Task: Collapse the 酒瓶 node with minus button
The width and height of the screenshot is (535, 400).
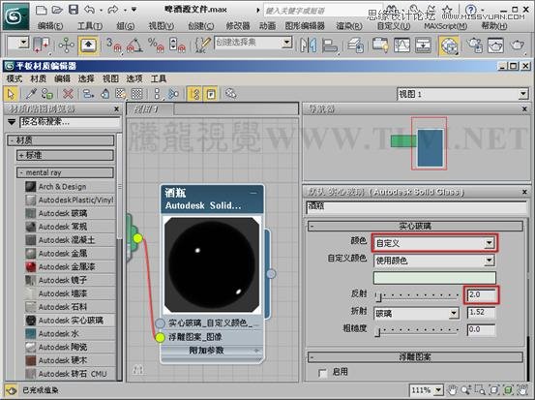Action: [253, 193]
